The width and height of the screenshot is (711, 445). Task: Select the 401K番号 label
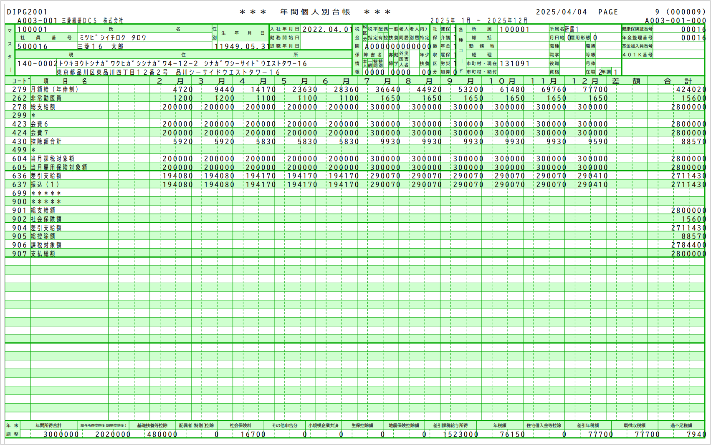pyautogui.click(x=637, y=55)
